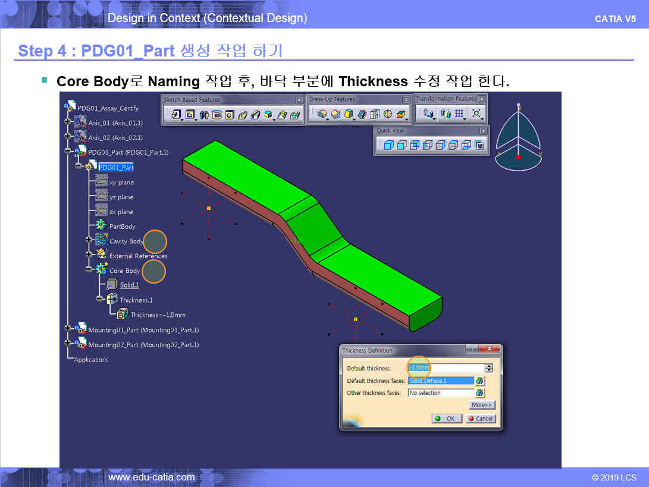
Task: Expand the Axis_01 tree node
Action: 68,122
